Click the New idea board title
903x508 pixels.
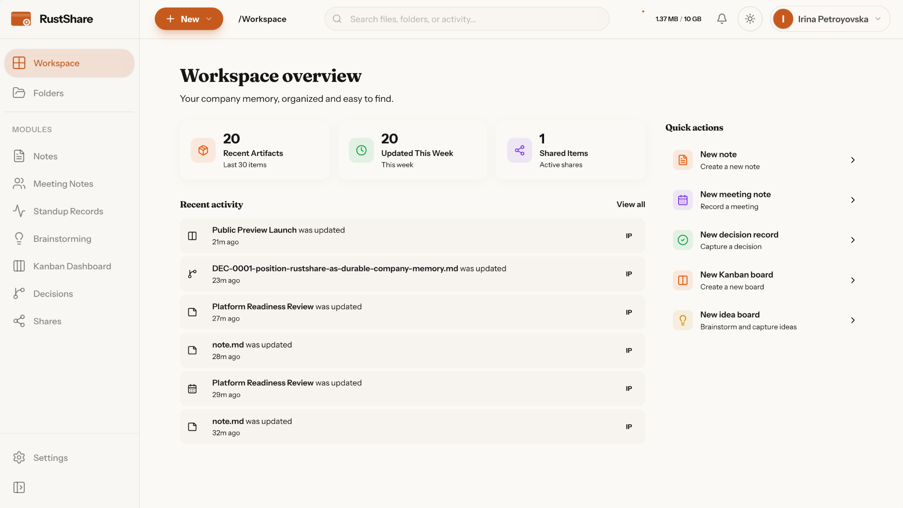730,315
